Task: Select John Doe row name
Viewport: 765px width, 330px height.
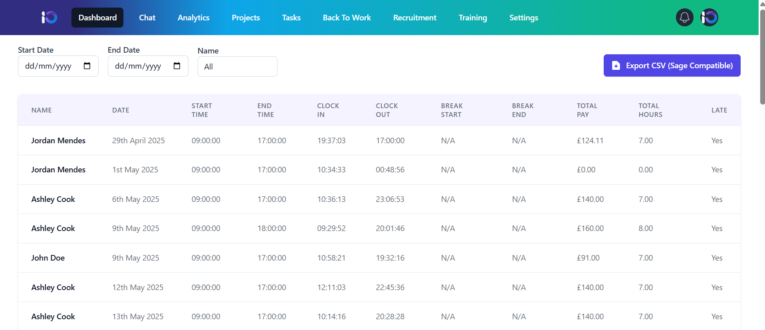Action: 48,258
